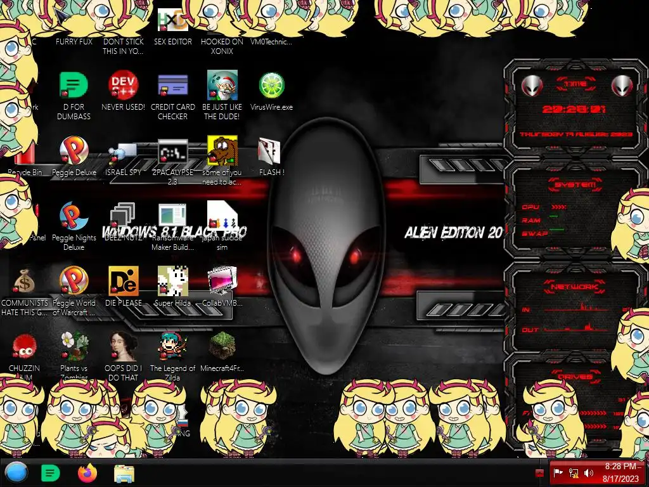Screen dimensions: 649x487
Task: Open 'VM0Technic...' shortcut label
Action: pyautogui.click(x=271, y=41)
